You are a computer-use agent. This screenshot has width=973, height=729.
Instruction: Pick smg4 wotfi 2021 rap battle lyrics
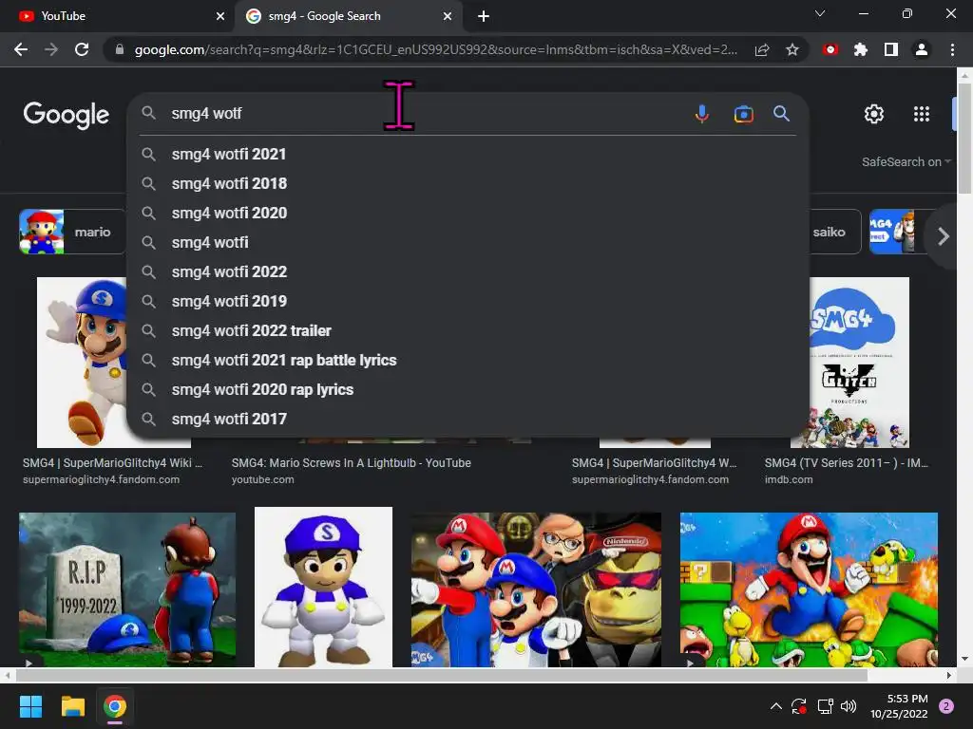pyautogui.click(x=467, y=360)
